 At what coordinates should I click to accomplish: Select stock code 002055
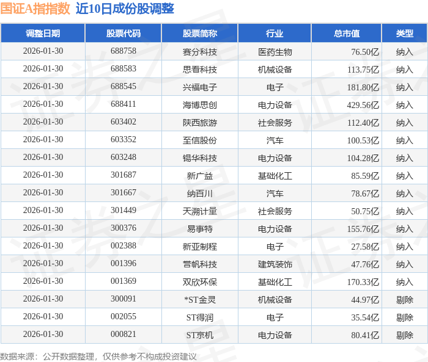pyautogui.click(x=124, y=317)
